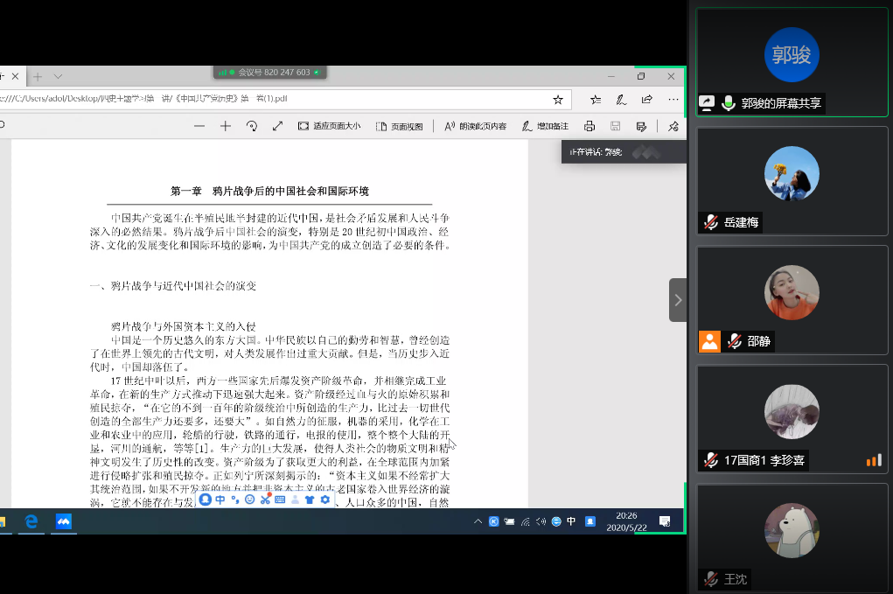
Task: Click the 适应页面大小 fit page button
Action: pyautogui.click(x=329, y=126)
